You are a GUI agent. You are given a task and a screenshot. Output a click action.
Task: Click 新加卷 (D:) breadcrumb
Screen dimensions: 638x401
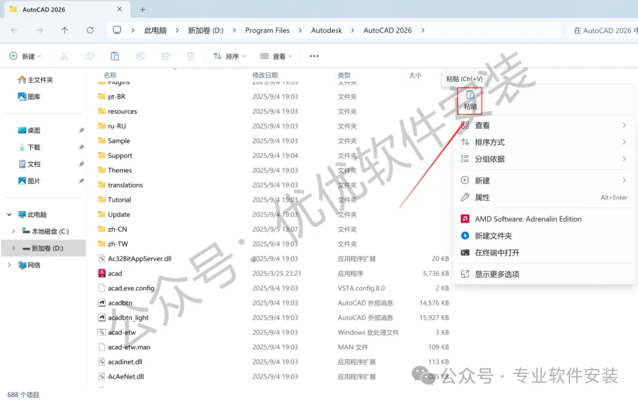206,30
